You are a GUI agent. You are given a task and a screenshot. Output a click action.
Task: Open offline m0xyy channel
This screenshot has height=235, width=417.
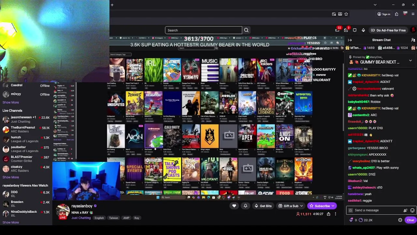pyautogui.click(x=26, y=94)
